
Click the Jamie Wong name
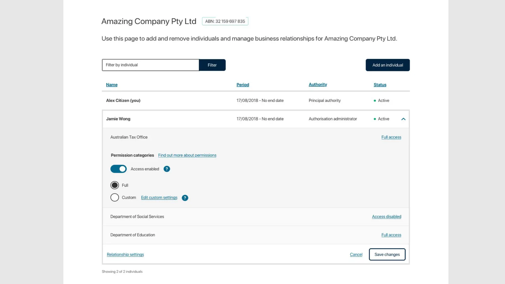(118, 119)
